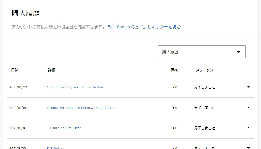This screenshot has width=261, height=149.
Task: Click 完了しました status for Among the Sleep
Action: (x=205, y=87)
